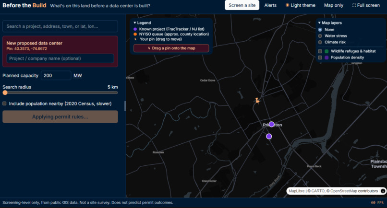The image size is (387, 208).
Task: Switch to Light theme
Action: pos(301,5)
